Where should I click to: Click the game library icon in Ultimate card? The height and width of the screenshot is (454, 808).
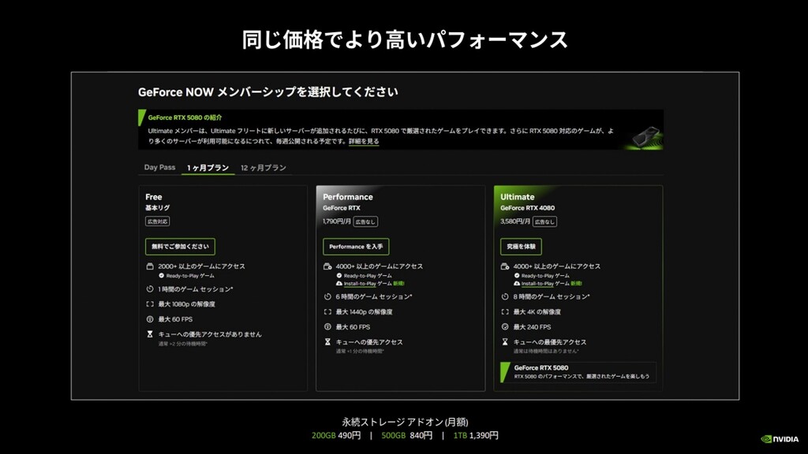point(505,266)
